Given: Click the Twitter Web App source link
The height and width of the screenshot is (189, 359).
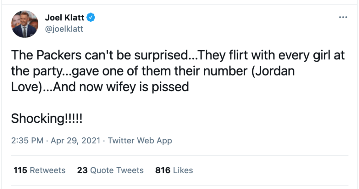Looking at the screenshot, I should 140,141.
